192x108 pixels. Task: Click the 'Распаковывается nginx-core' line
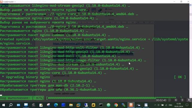coord(49,18)
